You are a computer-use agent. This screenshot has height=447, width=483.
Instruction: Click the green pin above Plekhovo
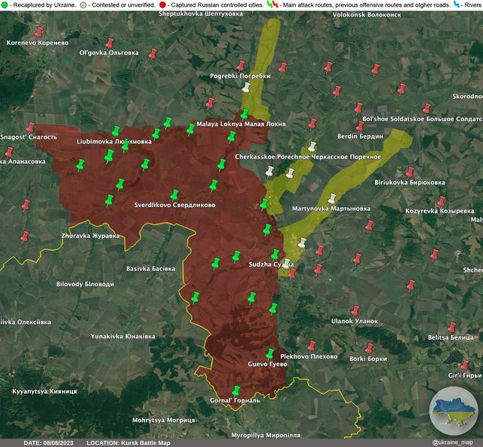(x=270, y=353)
